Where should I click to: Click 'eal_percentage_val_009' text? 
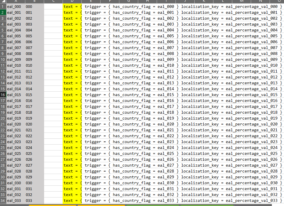tap(252, 60)
